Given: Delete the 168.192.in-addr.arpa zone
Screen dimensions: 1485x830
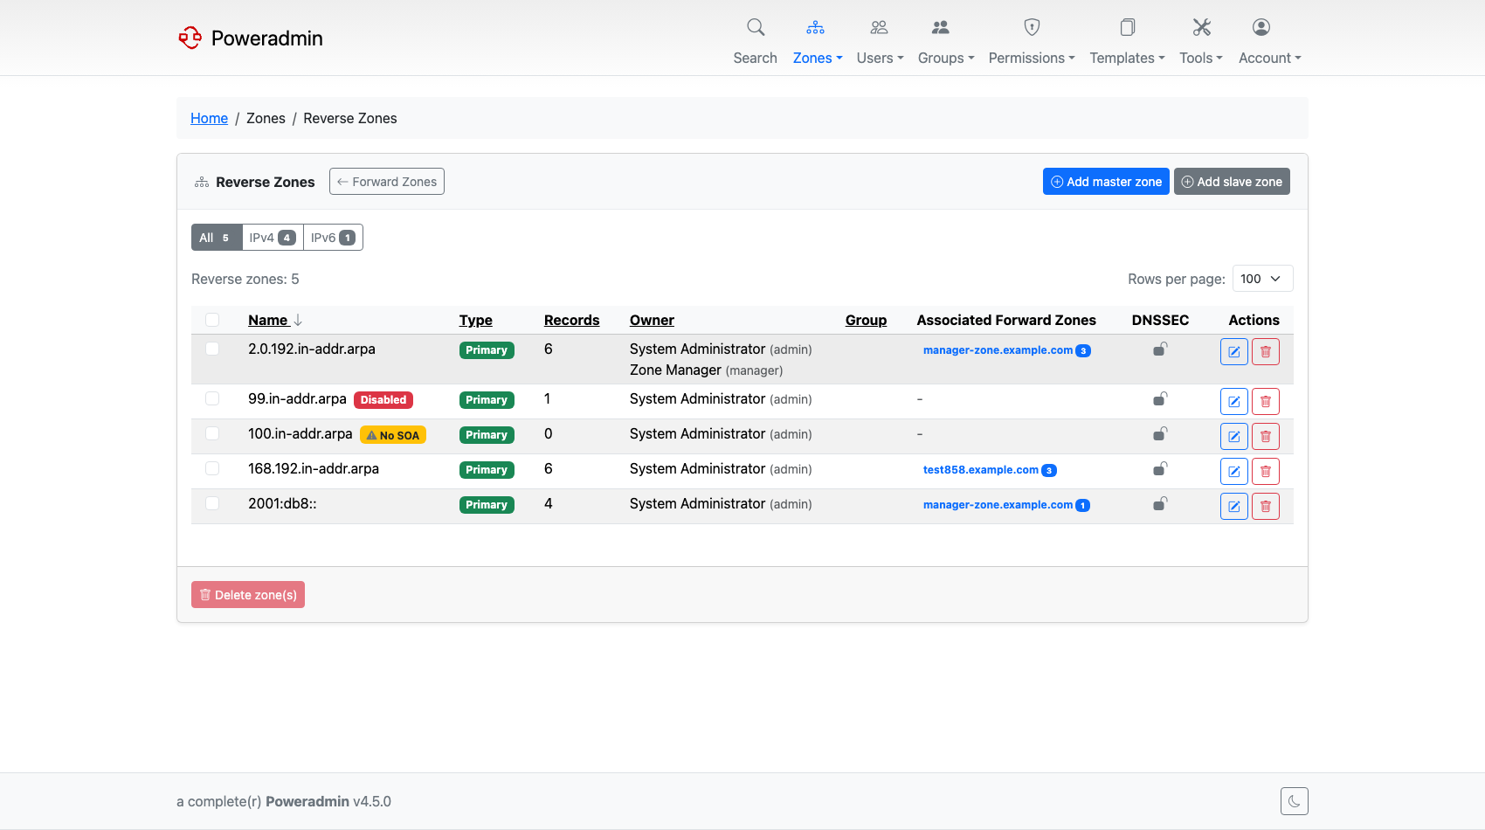Looking at the screenshot, I should click(1266, 472).
